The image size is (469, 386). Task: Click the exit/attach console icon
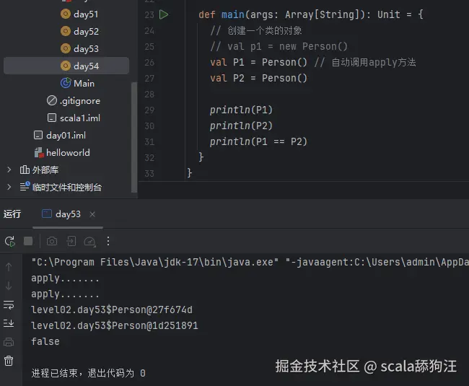[x=71, y=241]
